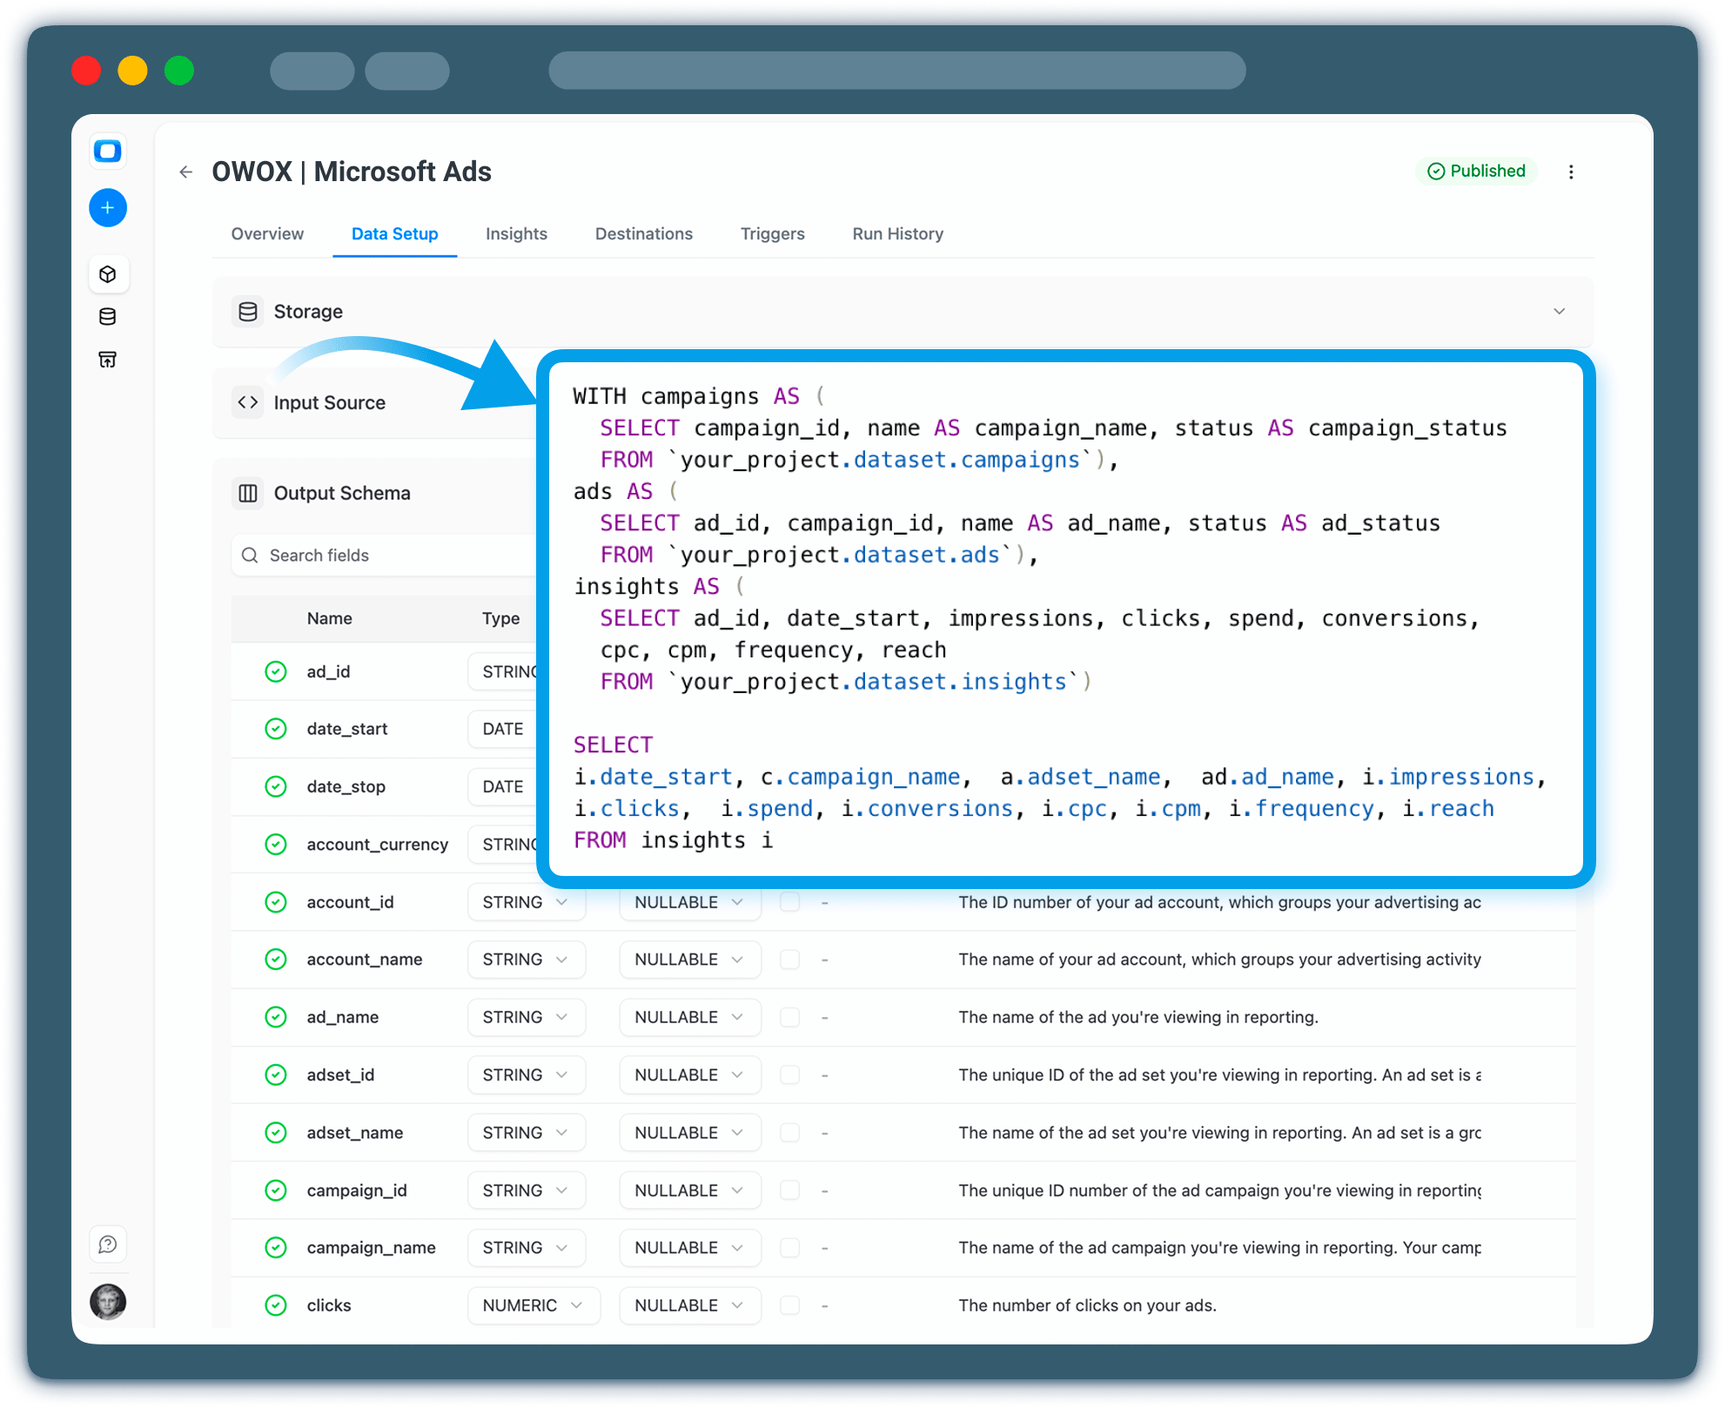1725x1408 pixels.
Task: Click the user avatar at bottom left
Action: point(108,1302)
